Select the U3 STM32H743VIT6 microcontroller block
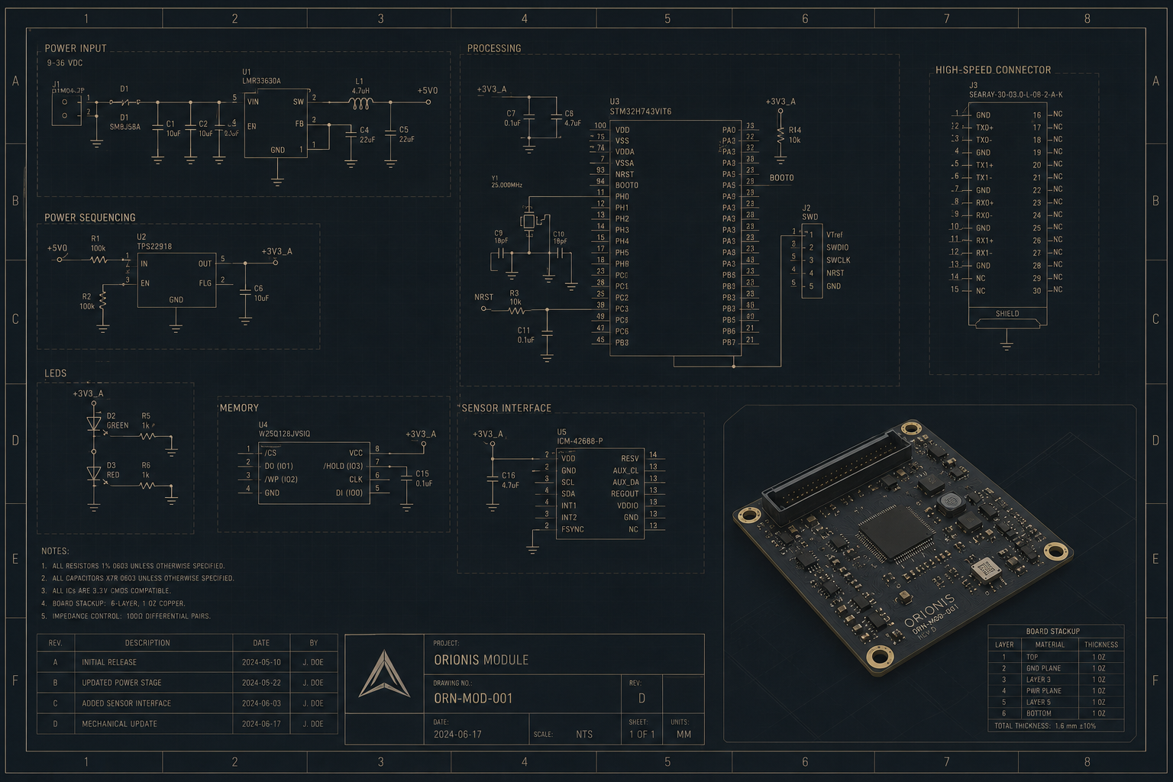The image size is (1173, 782). (x=686, y=238)
